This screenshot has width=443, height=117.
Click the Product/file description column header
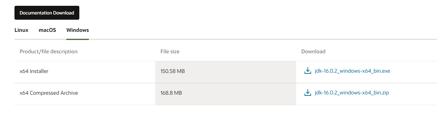click(x=48, y=52)
